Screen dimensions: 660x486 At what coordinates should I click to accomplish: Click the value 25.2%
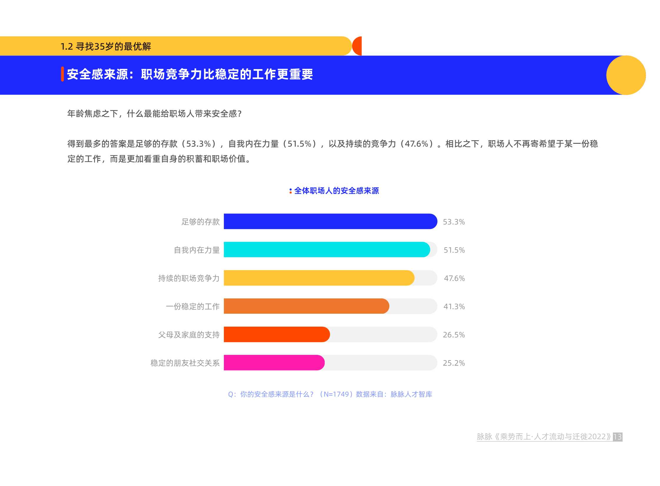pos(454,363)
